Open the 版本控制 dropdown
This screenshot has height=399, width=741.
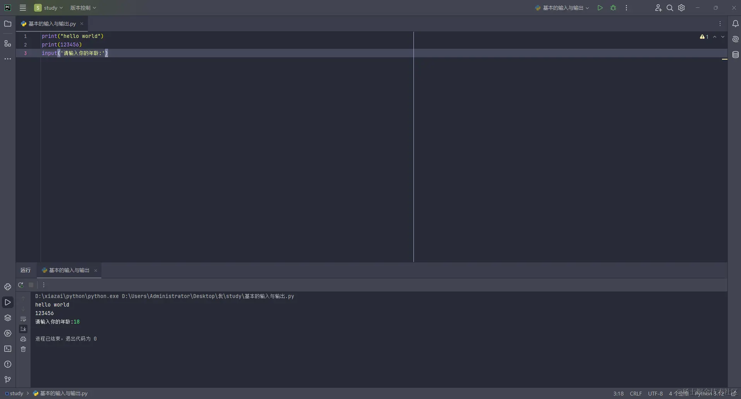[83, 8]
